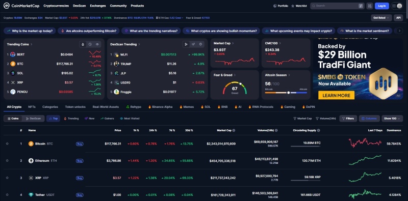Open the Show 100 rows dropdown
Image resolution: width=408 pixels, height=201 pixels.
392,119
